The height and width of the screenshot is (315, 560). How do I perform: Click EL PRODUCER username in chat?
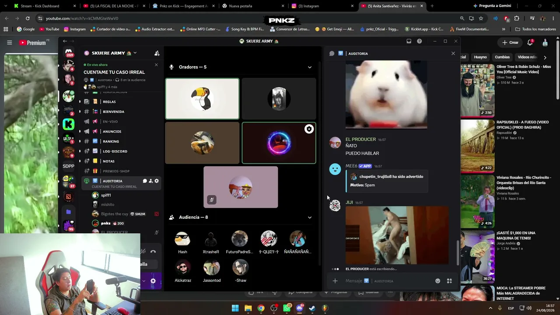pos(360,139)
